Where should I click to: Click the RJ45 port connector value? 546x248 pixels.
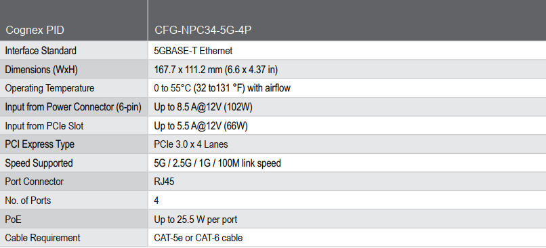pos(164,182)
